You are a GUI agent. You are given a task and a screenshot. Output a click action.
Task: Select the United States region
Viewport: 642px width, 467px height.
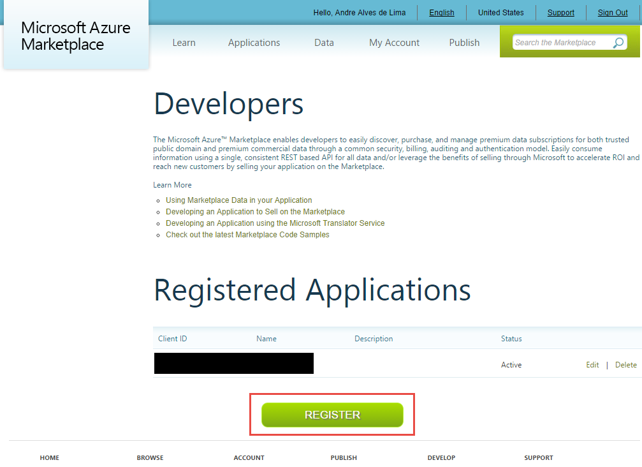pyautogui.click(x=500, y=13)
